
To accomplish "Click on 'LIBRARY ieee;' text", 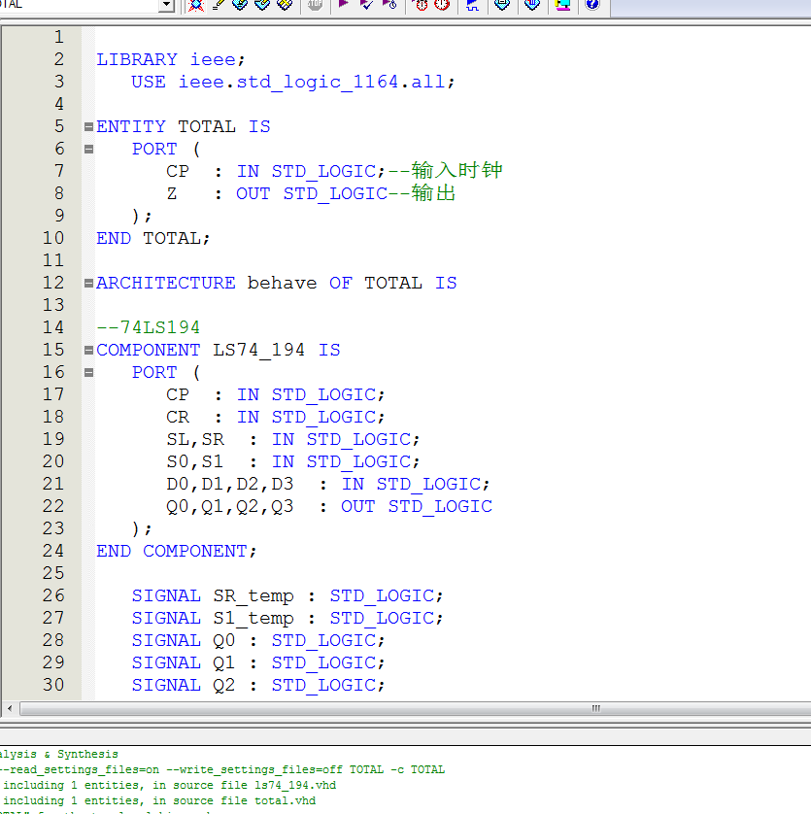I will click(170, 59).
